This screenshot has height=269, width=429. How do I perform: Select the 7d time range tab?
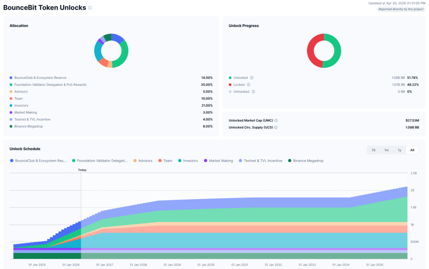pyautogui.click(x=373, y=150)
